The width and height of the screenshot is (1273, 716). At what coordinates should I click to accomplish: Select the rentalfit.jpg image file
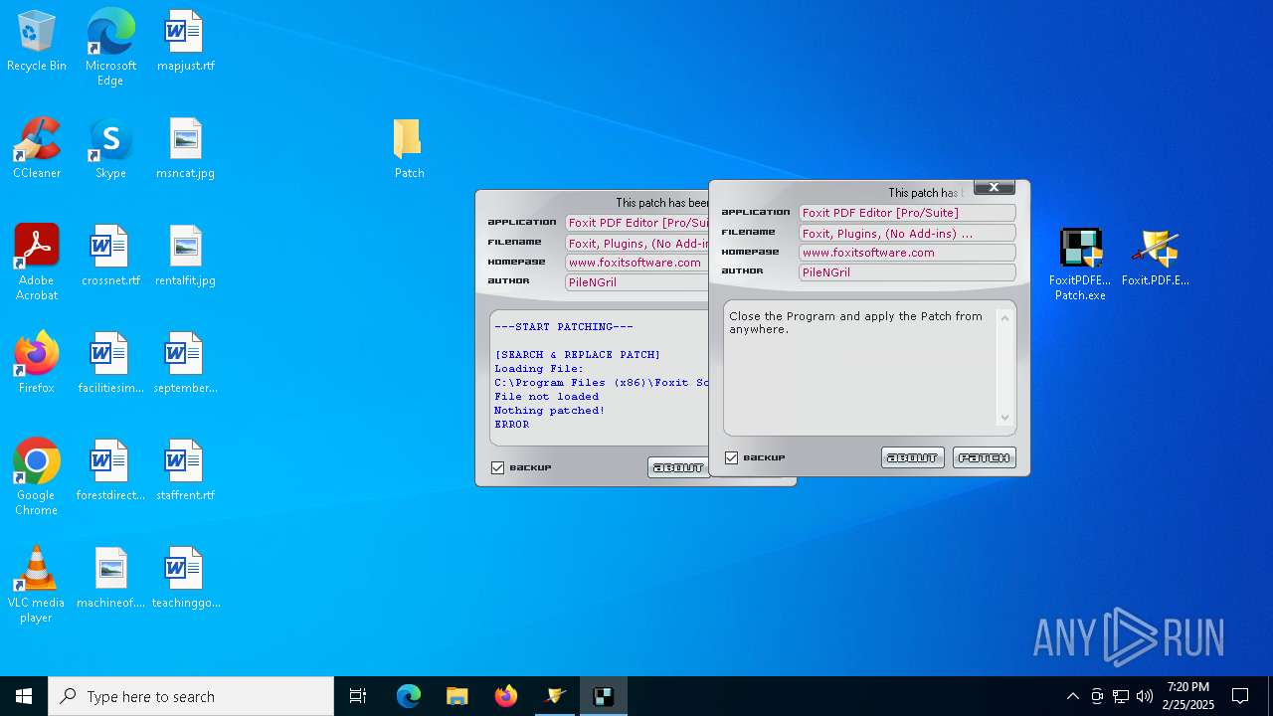185,257
